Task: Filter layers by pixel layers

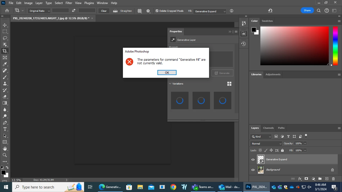Action: pyautogui.click(x=276, y=136)
